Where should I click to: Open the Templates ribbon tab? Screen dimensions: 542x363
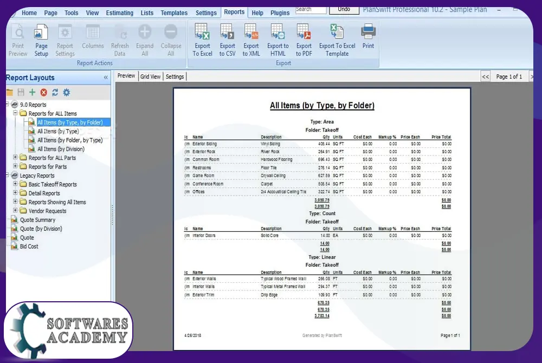click(174, 13)
